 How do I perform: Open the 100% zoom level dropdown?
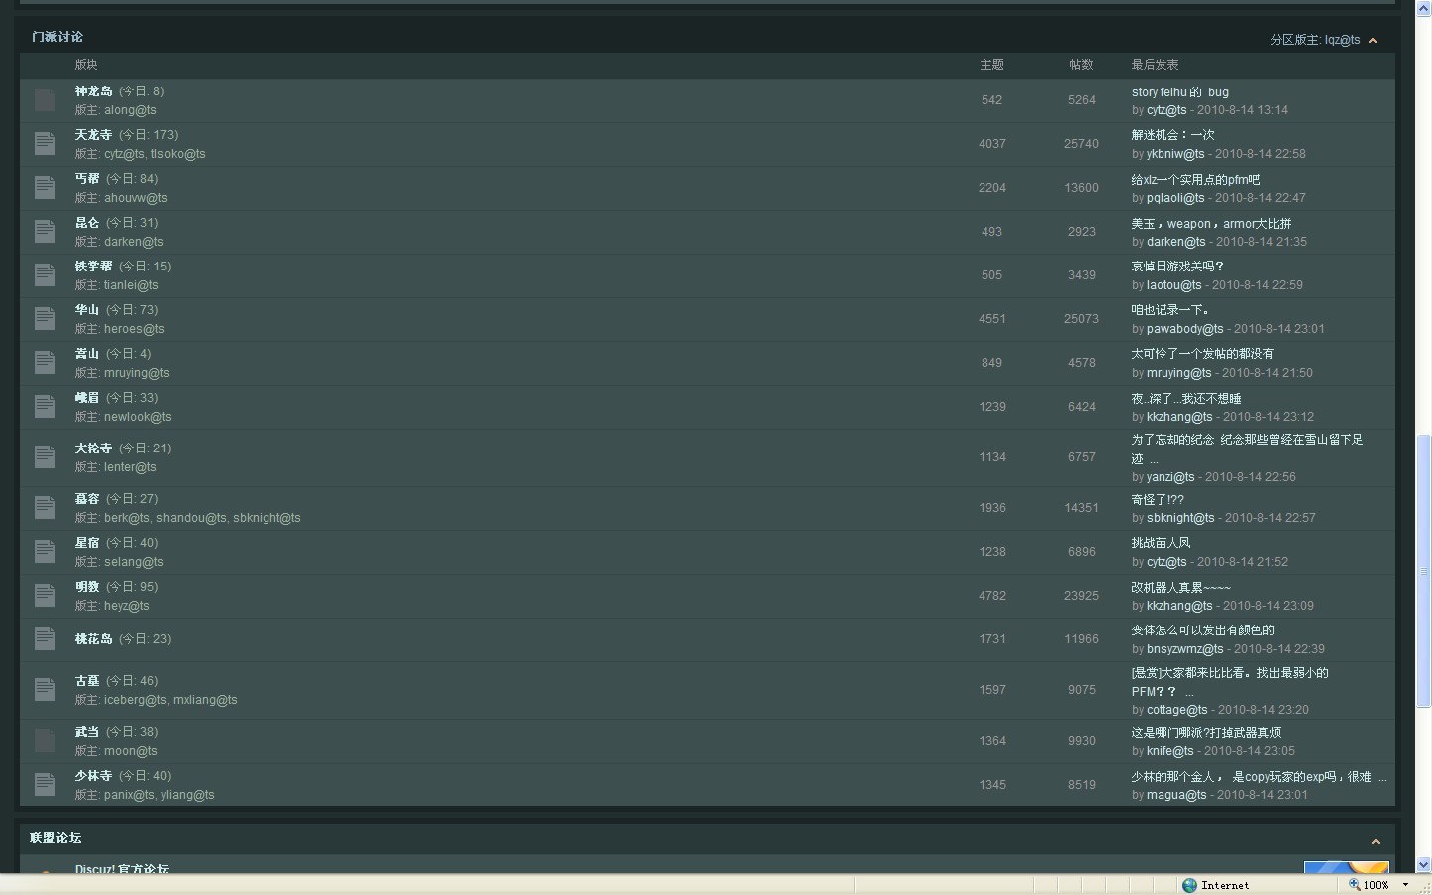[x=1405, y=885]
